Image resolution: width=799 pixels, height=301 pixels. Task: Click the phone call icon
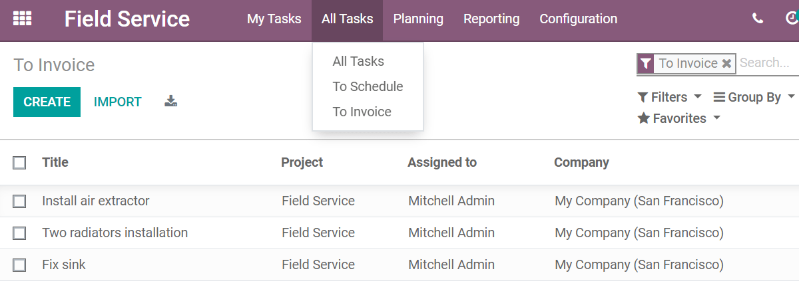[x=758, y=19]
